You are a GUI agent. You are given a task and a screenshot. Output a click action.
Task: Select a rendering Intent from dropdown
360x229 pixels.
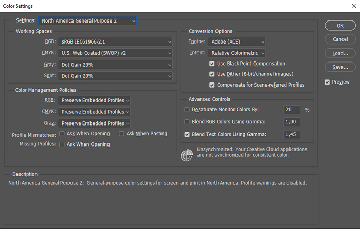237,53
